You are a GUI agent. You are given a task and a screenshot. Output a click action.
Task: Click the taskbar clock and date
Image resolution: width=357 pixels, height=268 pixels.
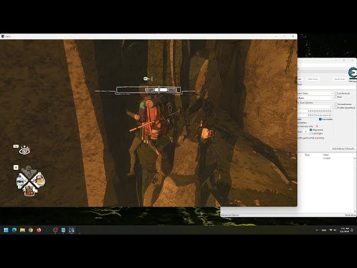[x=344, y=230]
